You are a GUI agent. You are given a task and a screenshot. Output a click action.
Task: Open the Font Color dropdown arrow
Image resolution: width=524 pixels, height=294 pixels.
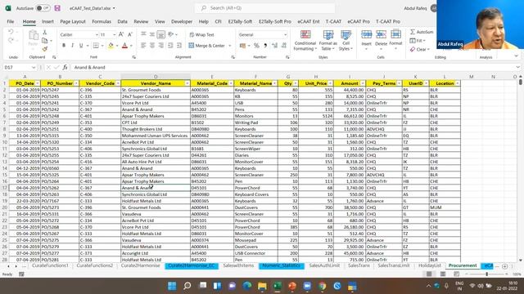click(131, 46)
